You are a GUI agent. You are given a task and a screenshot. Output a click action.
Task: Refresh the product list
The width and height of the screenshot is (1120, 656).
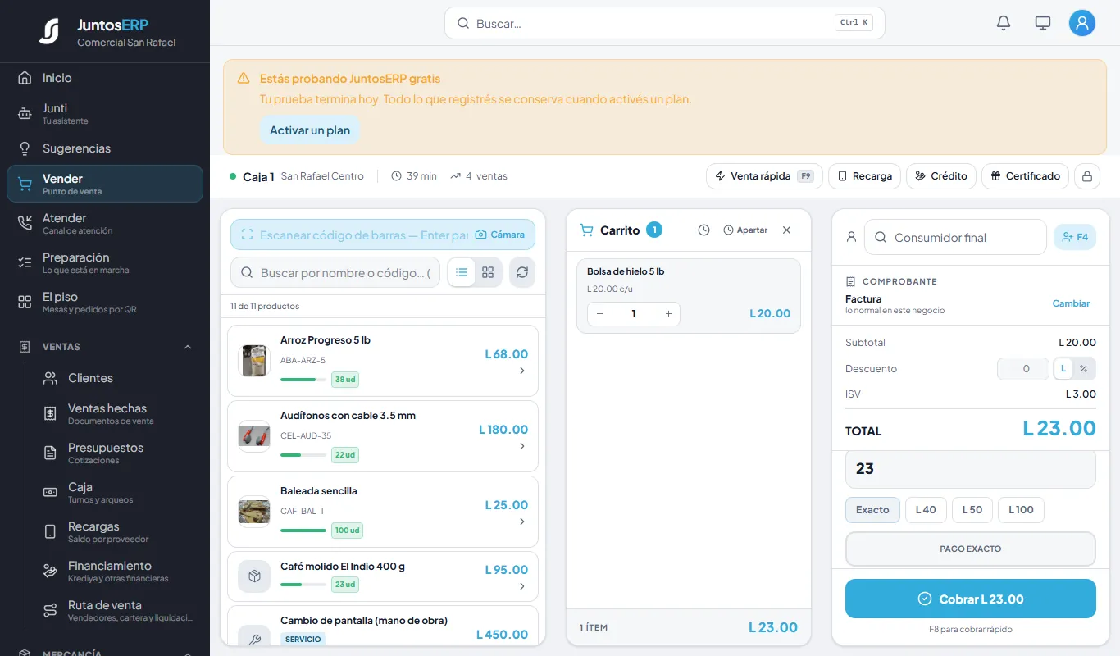522,272
